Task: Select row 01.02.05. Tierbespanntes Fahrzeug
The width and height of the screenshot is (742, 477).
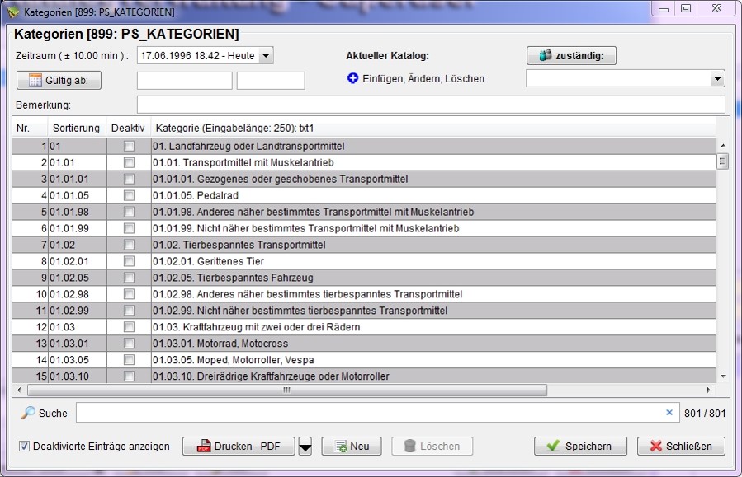Action: click(x=363, y=278)
